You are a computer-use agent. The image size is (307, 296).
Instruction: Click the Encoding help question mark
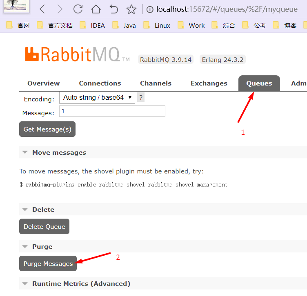(141, 97)
